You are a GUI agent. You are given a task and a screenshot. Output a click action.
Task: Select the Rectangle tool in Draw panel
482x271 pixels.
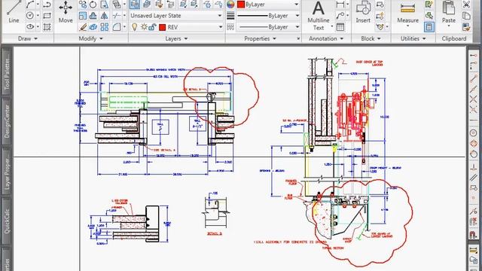(x=47, y=15)
